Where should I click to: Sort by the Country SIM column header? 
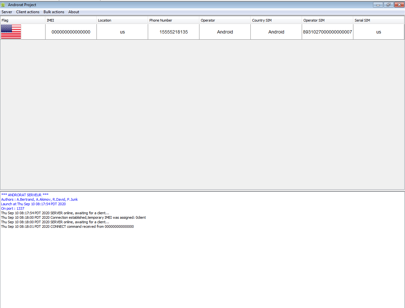[x=276, y=20]
